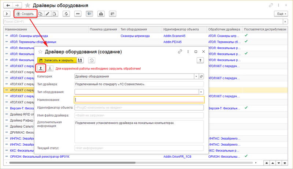The width and height of the screenshot is (293, 169).
Task: Click the Создать (Create) button
Action: [25, 14]
